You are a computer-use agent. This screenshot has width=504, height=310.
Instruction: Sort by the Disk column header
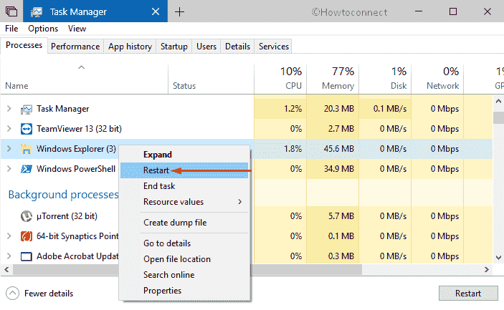[385, 79]
